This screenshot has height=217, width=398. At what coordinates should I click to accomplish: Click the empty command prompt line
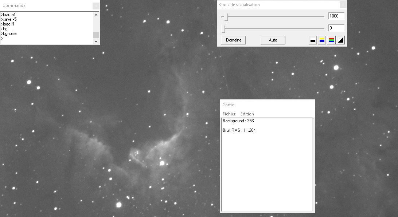click(2, 38)
